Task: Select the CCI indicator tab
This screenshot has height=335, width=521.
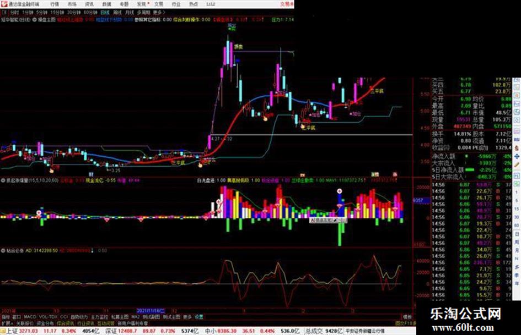Action: tap(64, 317)
